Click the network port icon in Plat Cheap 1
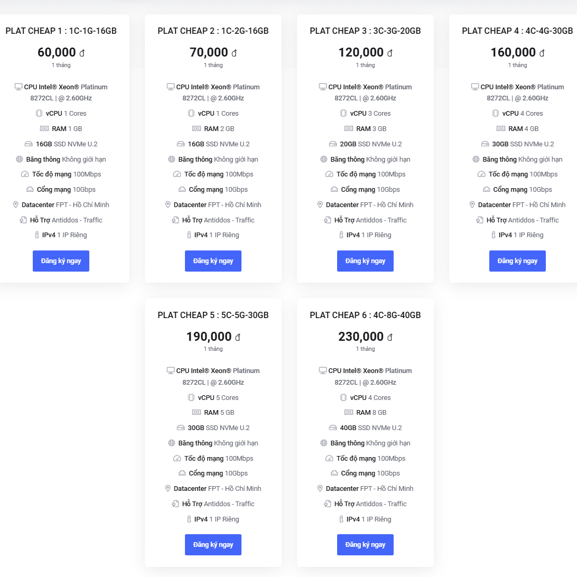The image size is (577, 577). coord(30,190)
